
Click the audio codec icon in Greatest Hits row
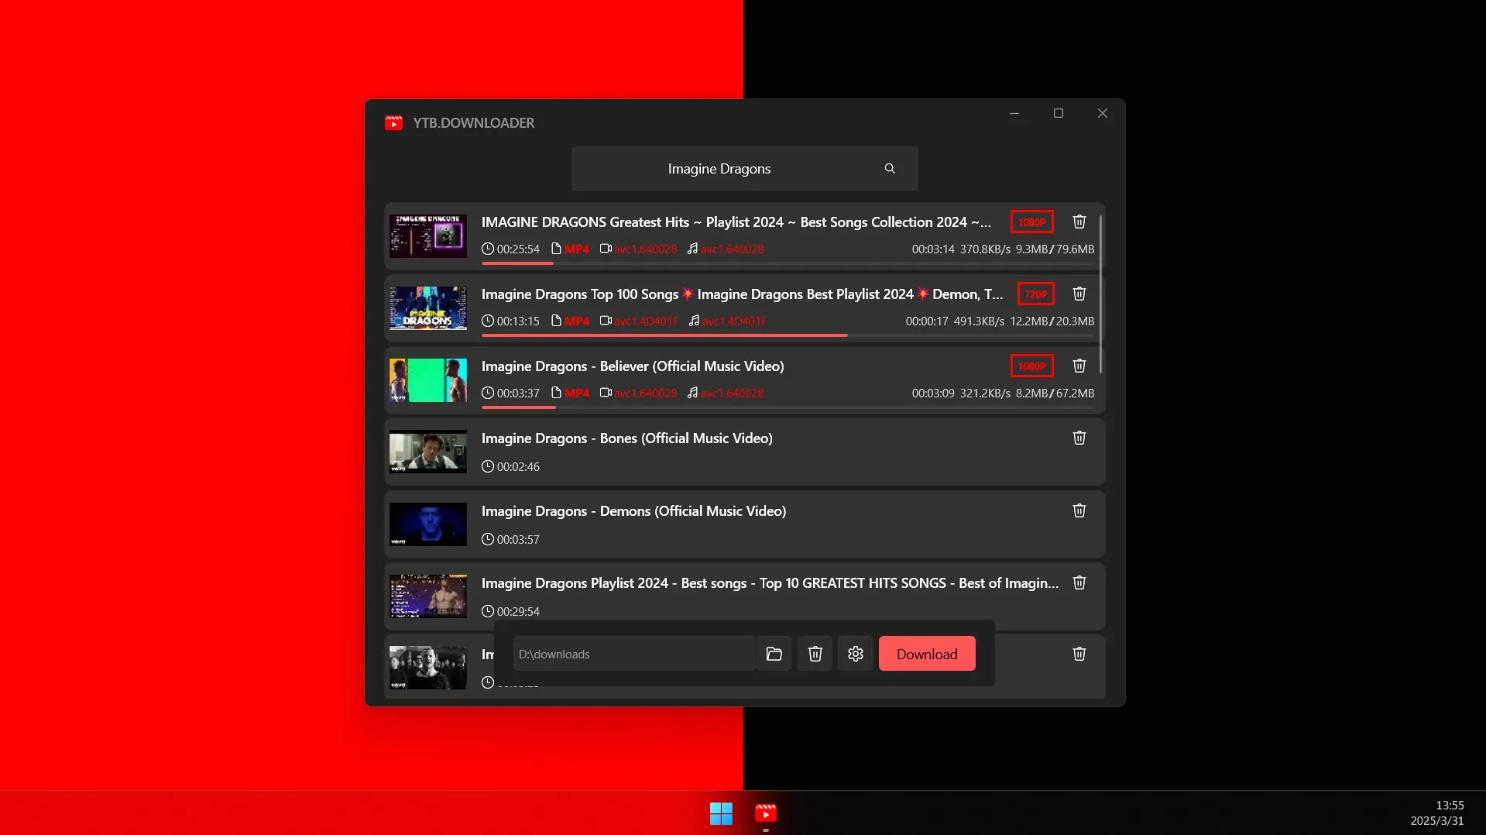[x=693, y=249]
